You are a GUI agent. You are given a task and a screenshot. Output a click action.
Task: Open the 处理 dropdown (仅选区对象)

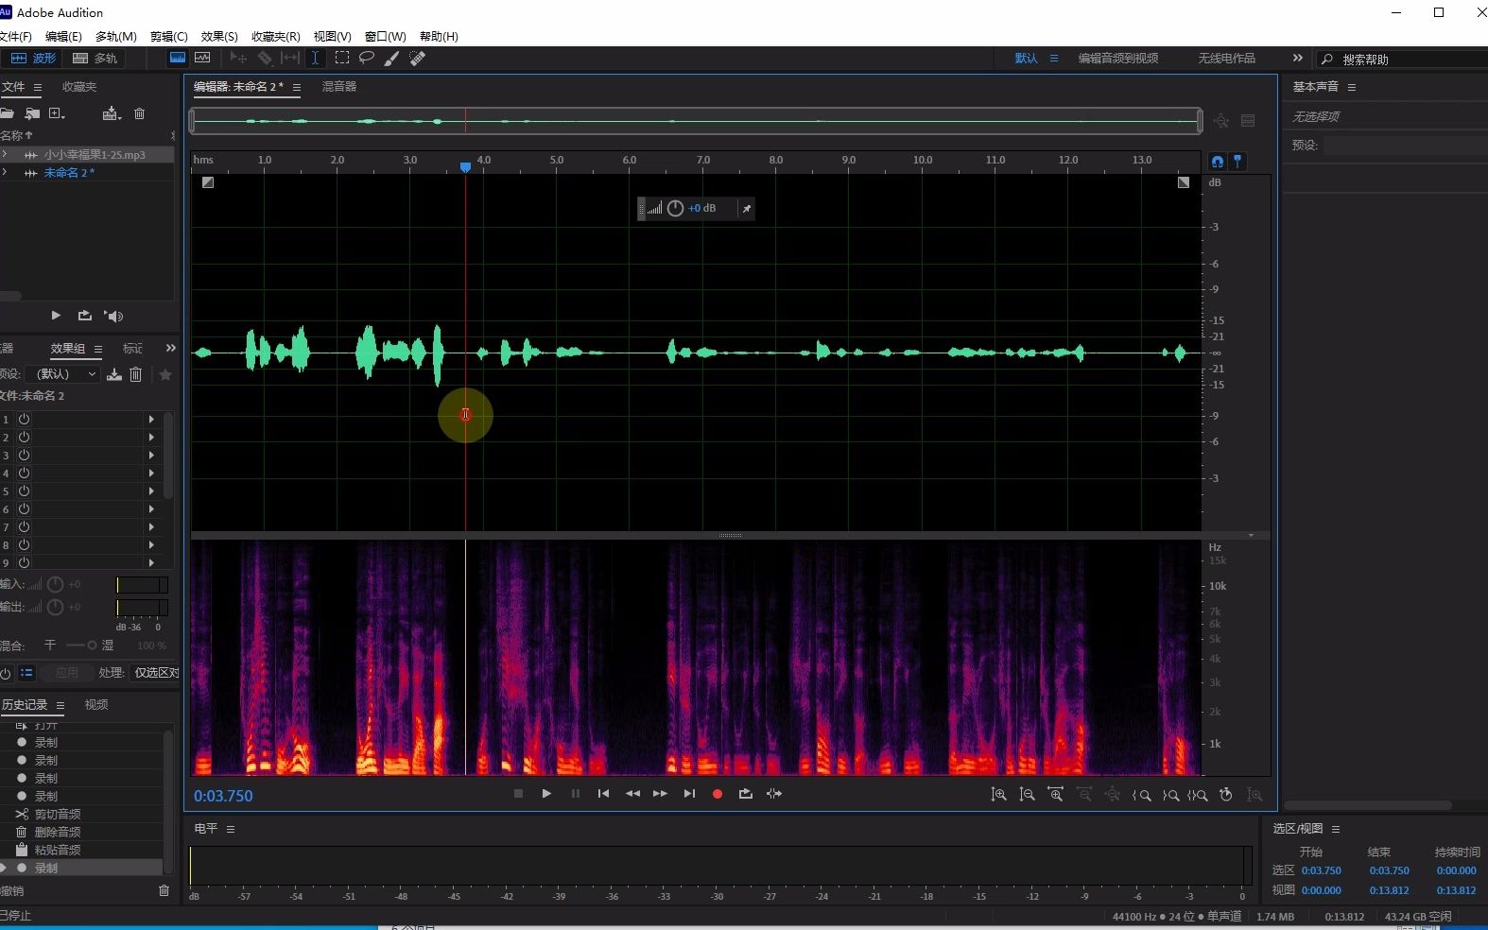click(155, 673)
